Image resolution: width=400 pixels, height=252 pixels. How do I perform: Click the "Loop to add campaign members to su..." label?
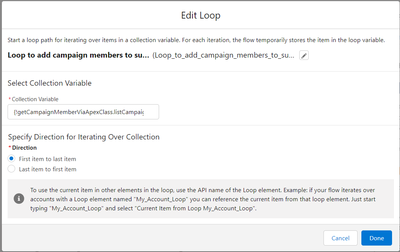[x=78, y=55]
